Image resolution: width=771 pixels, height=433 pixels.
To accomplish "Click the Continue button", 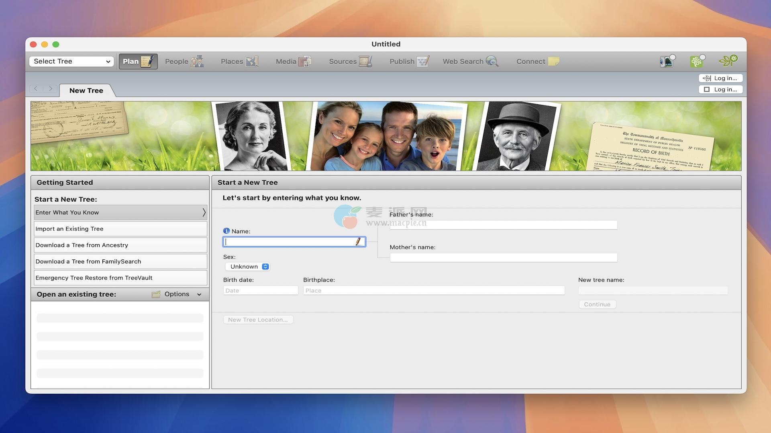I will point(597,304).
